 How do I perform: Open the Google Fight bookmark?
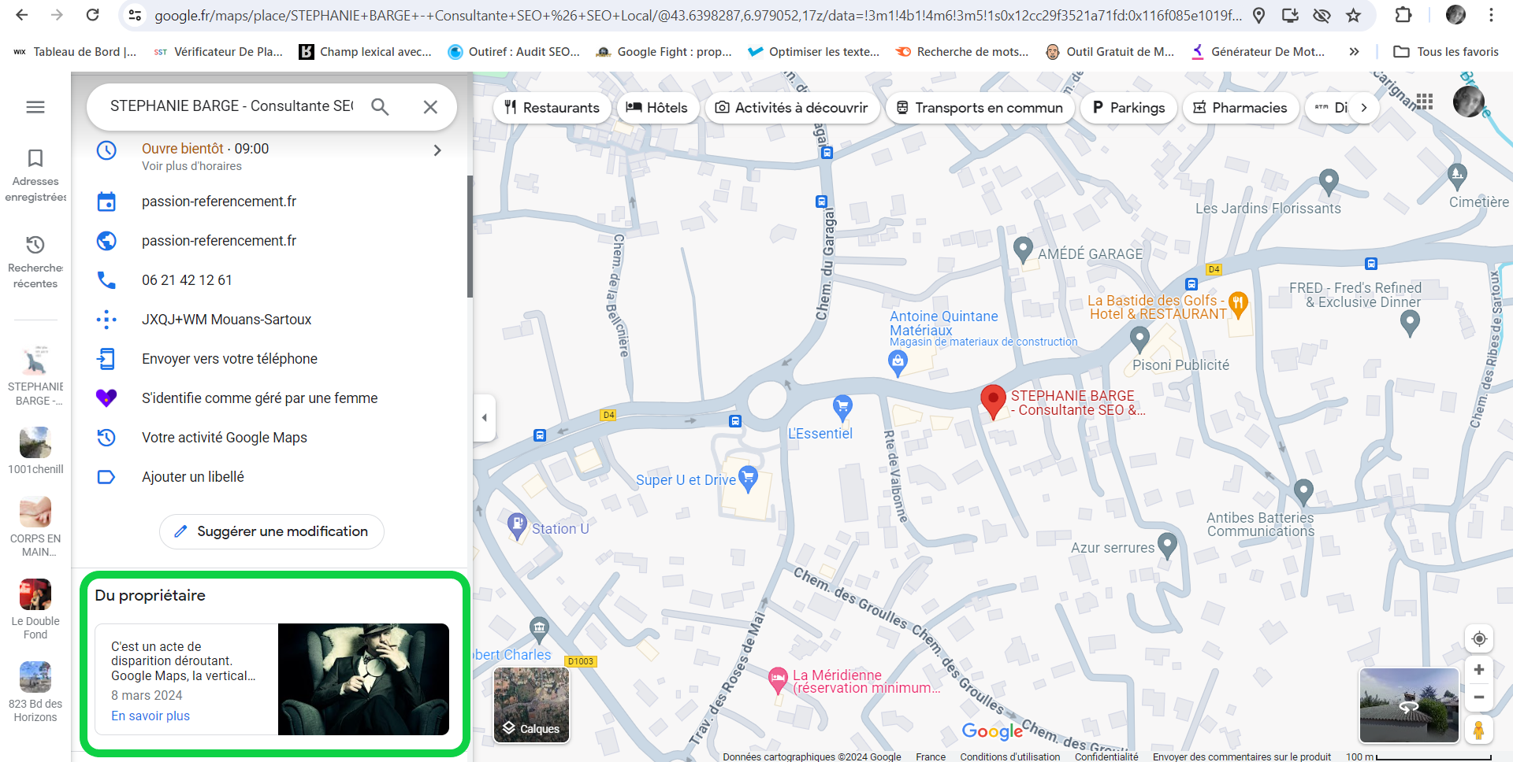[664, 52]
